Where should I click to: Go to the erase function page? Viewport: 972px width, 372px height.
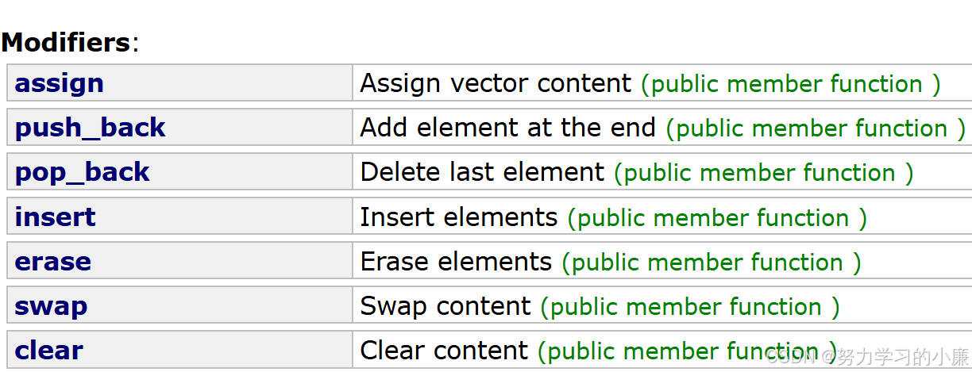tap(52, 261)
